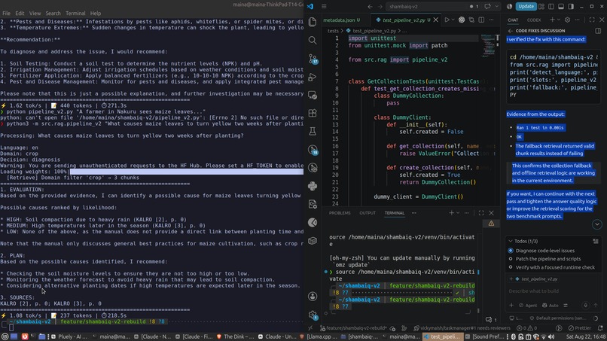Open the Auto model picker

tap(550, 306)
